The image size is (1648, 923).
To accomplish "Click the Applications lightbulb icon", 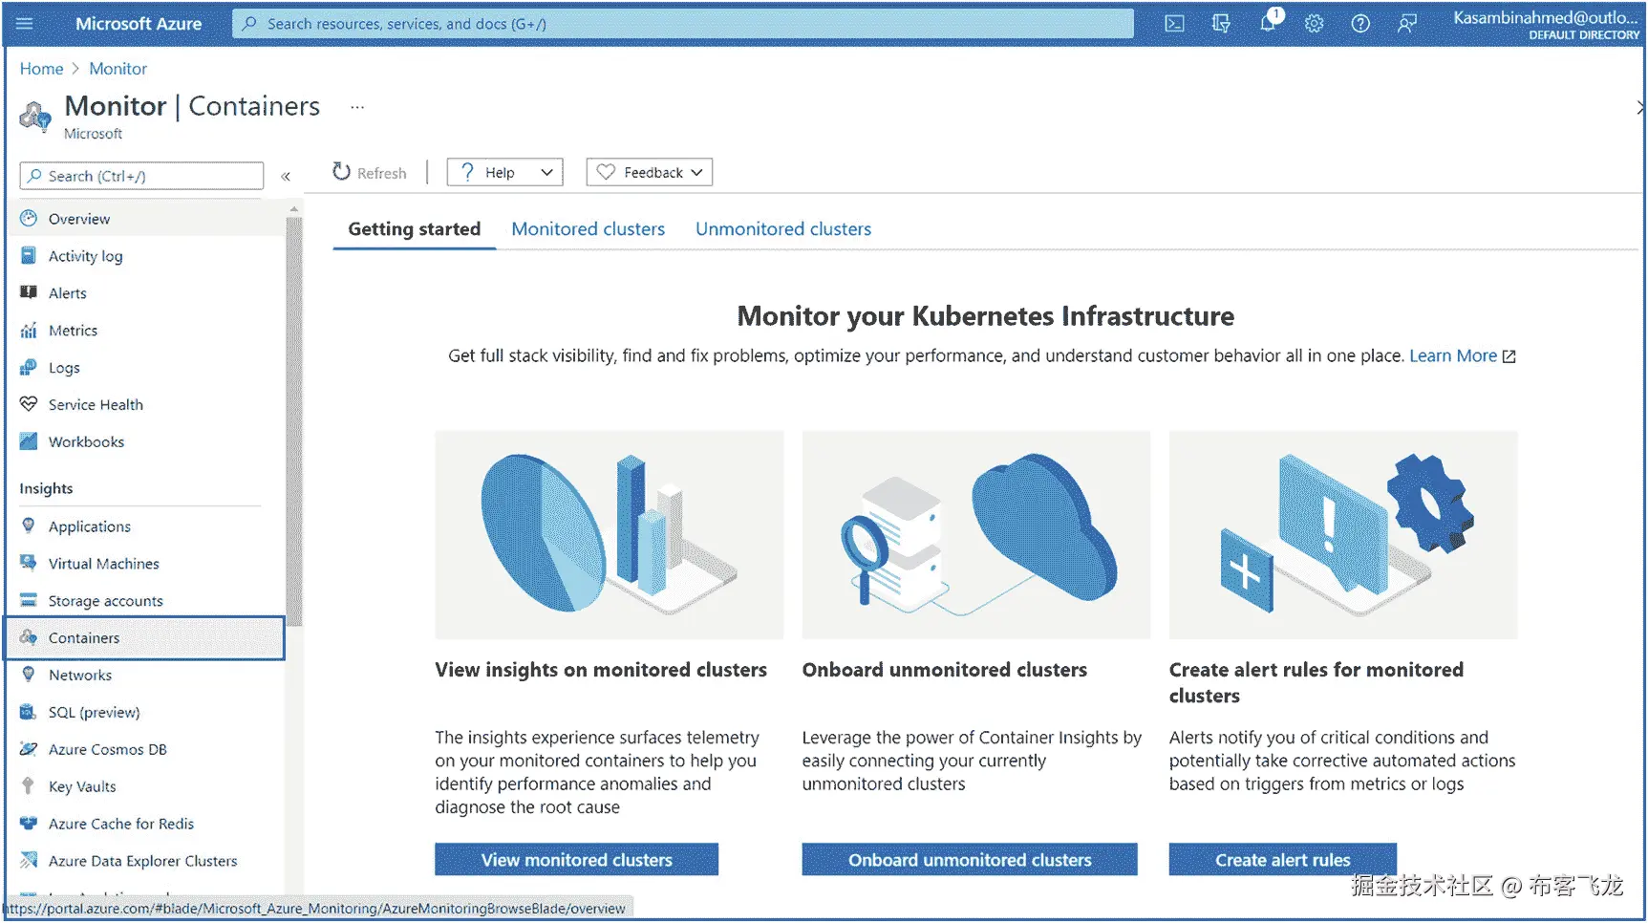I will coord(29,526).
